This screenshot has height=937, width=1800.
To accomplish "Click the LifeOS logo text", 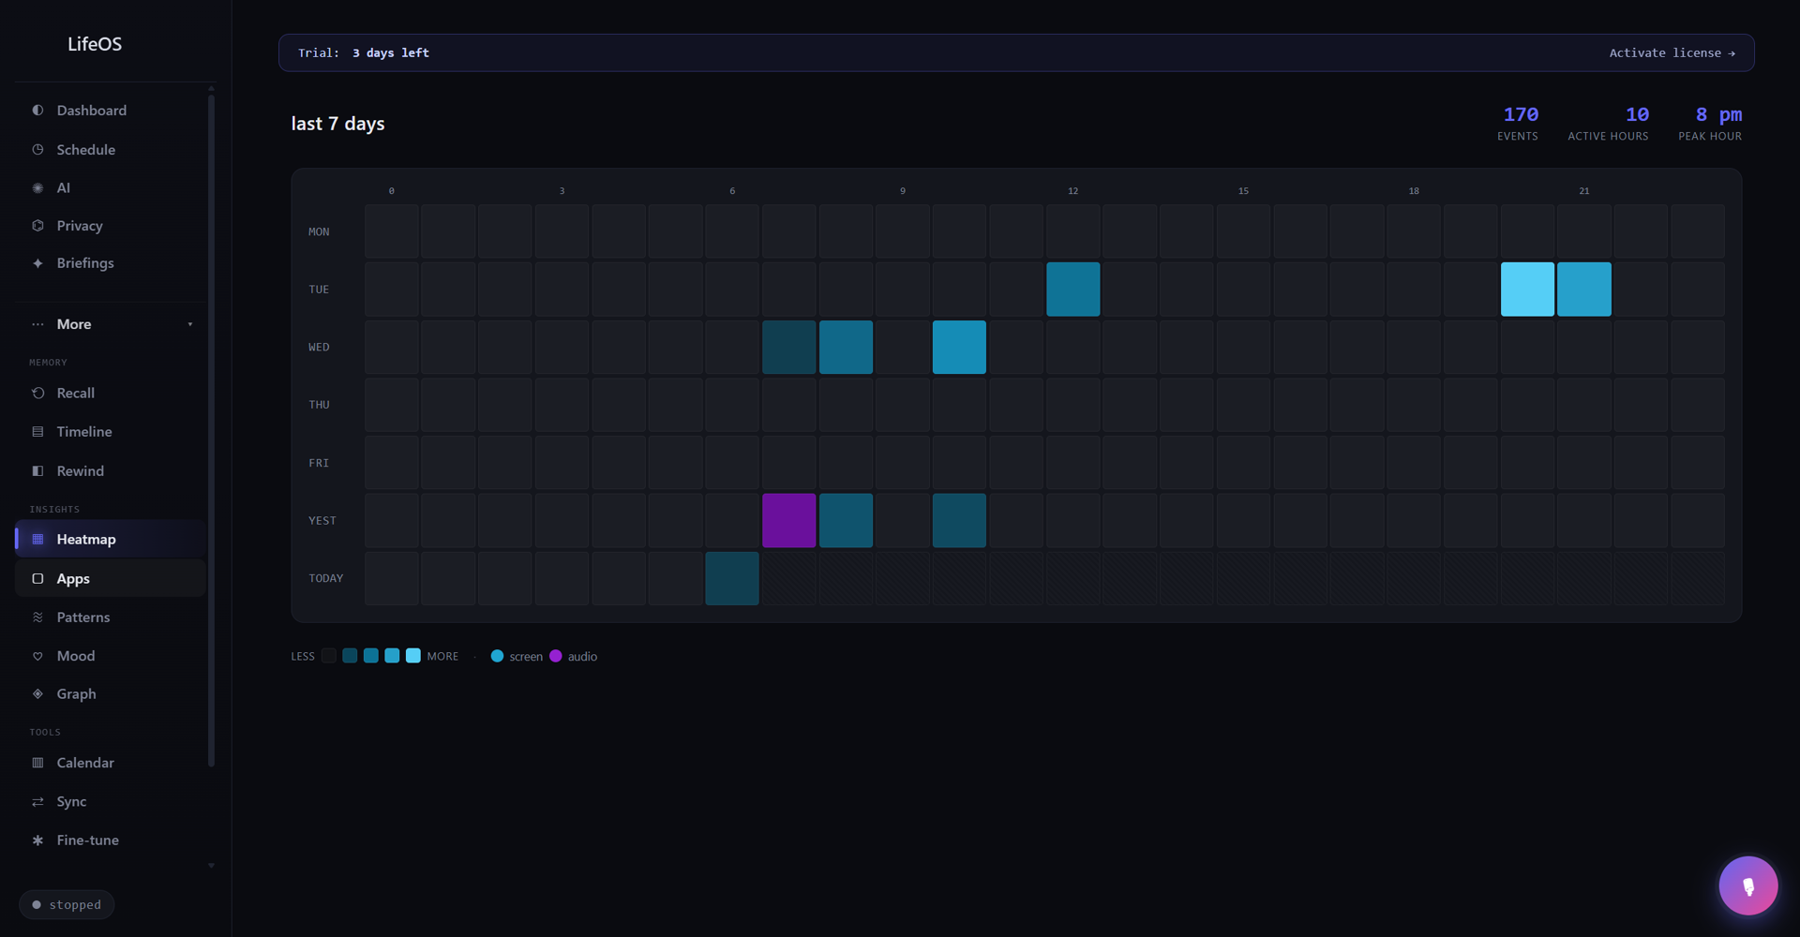I will (x=95, y=44).
